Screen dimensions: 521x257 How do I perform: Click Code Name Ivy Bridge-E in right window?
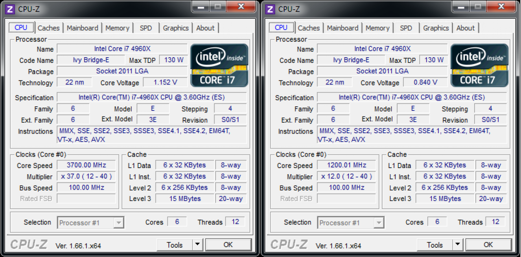351,60
